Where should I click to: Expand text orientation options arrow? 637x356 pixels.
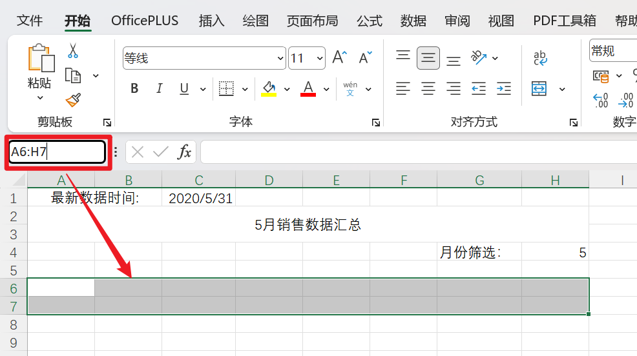(x=496, y=59)
